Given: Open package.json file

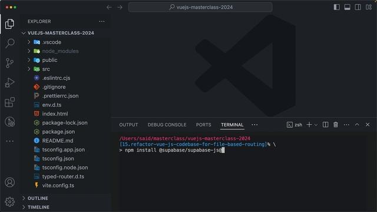Looking at the screenshot, I should (58, 132).
